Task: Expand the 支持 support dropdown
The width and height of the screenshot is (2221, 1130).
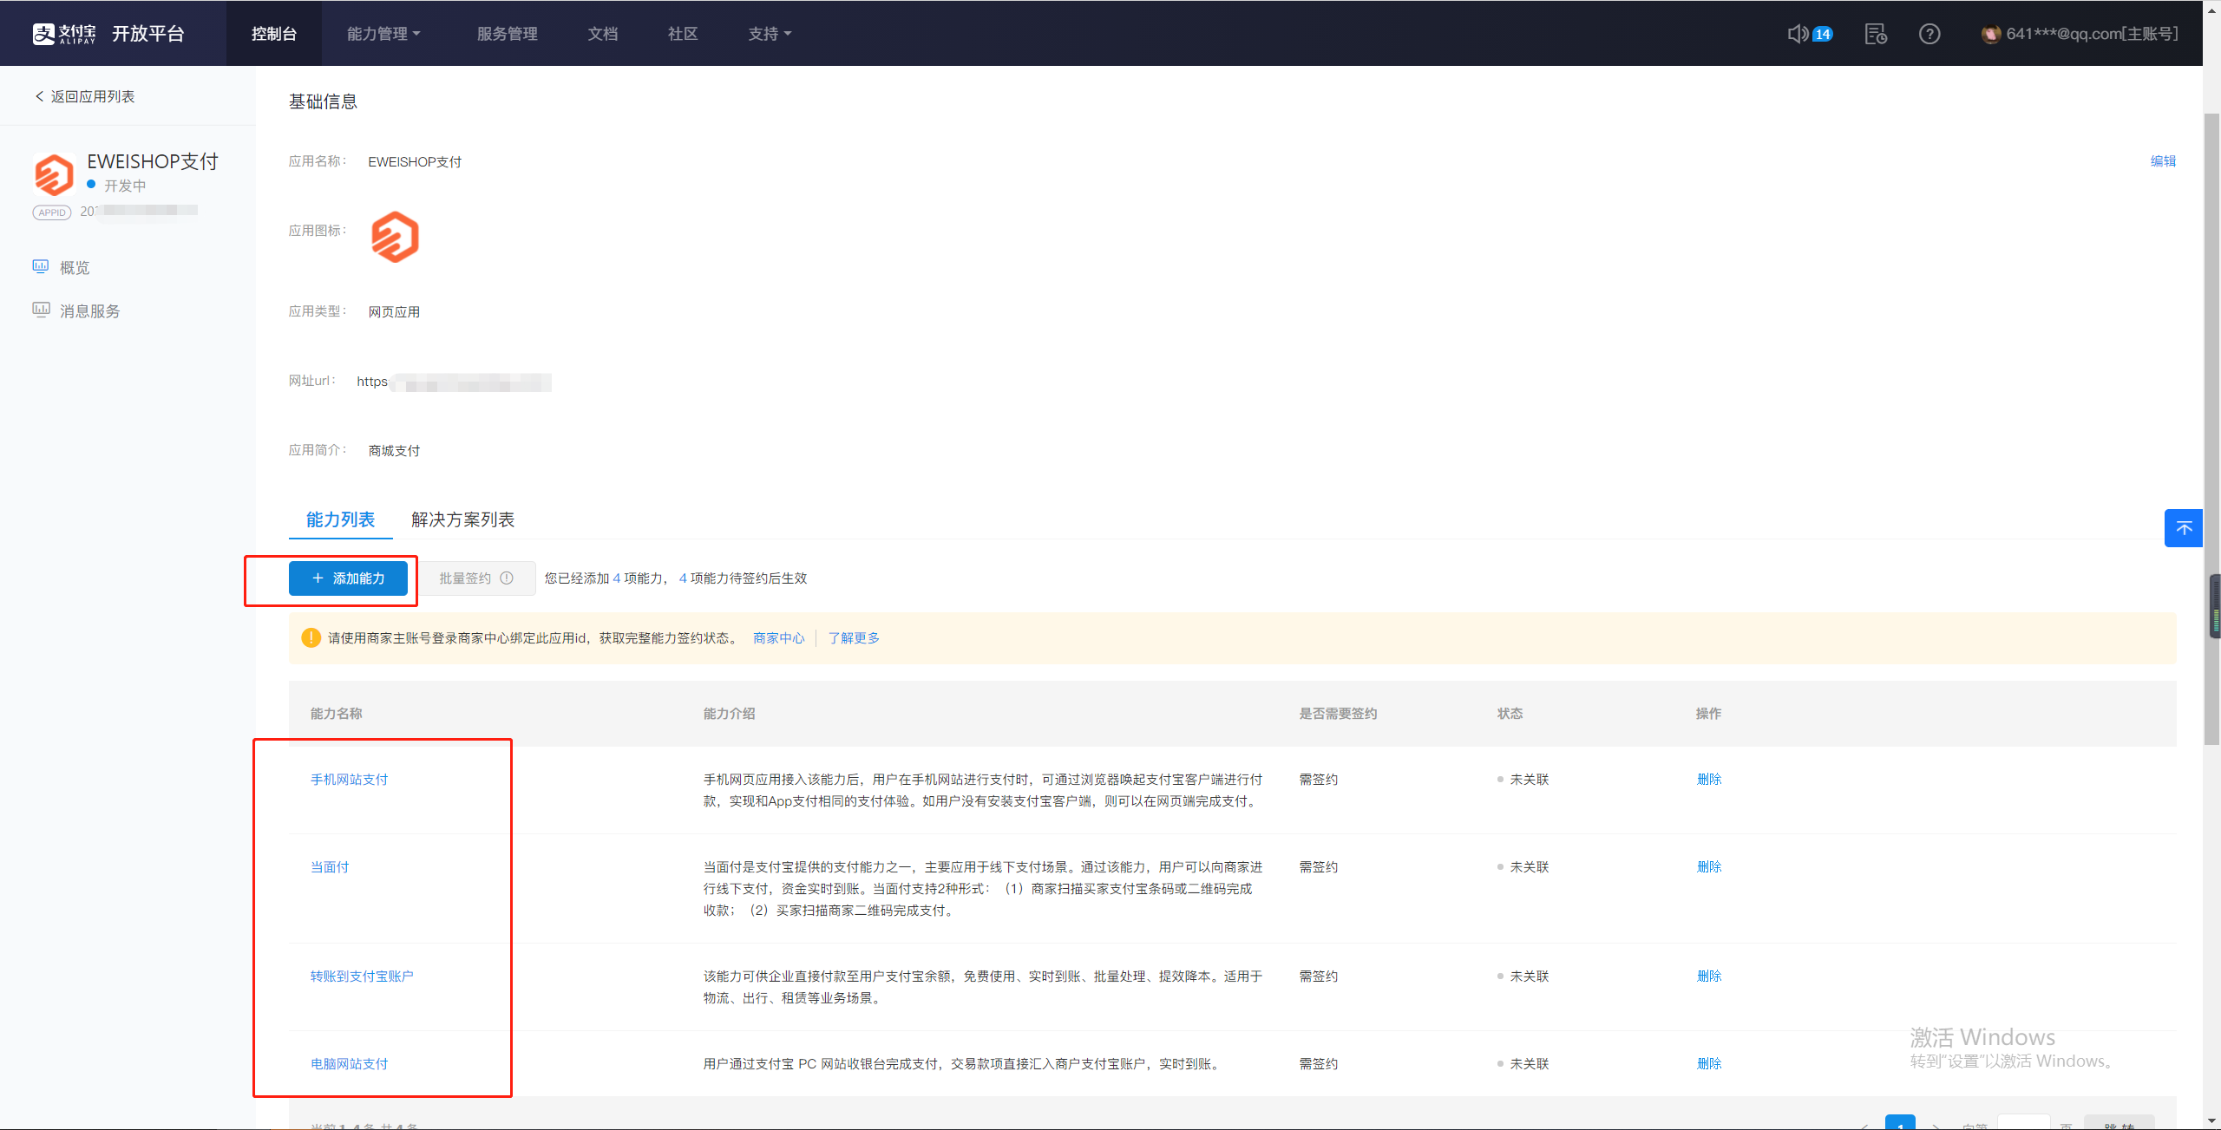Action: point(770,34)
